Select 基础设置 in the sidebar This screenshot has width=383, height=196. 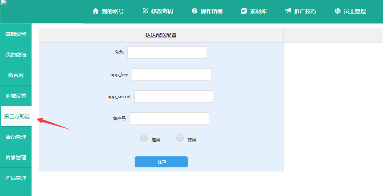16,34
